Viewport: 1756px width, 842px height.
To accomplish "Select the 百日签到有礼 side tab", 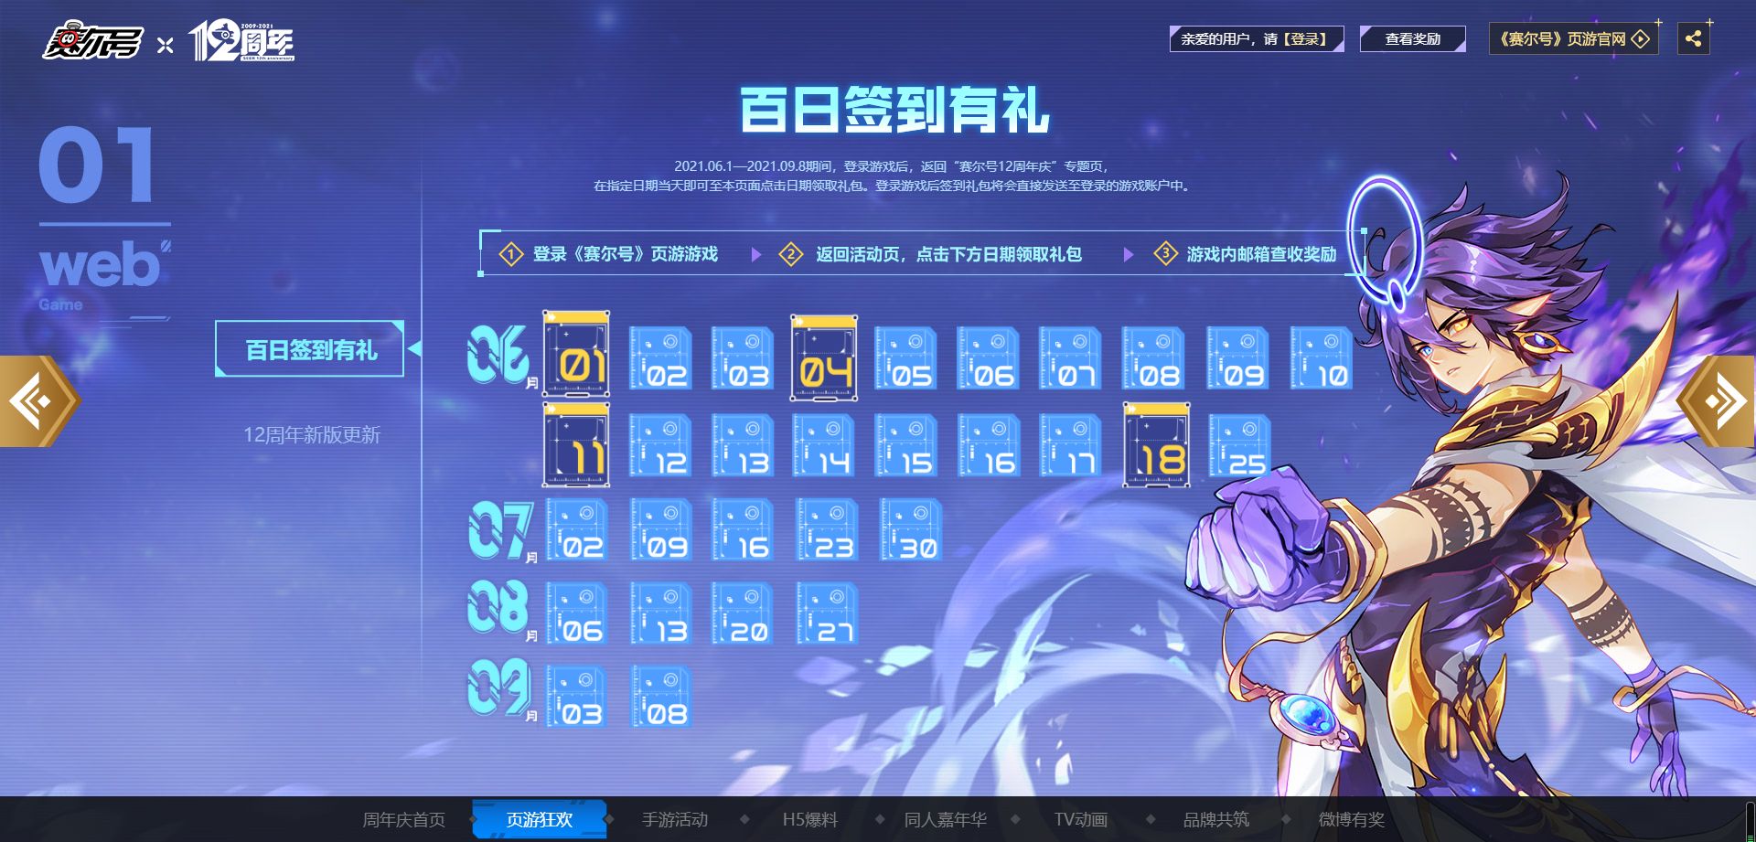I will click(x=310, y=349).
